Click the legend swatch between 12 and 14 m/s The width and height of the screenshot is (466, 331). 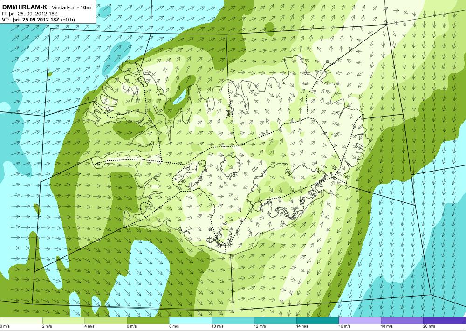point(275,321)
